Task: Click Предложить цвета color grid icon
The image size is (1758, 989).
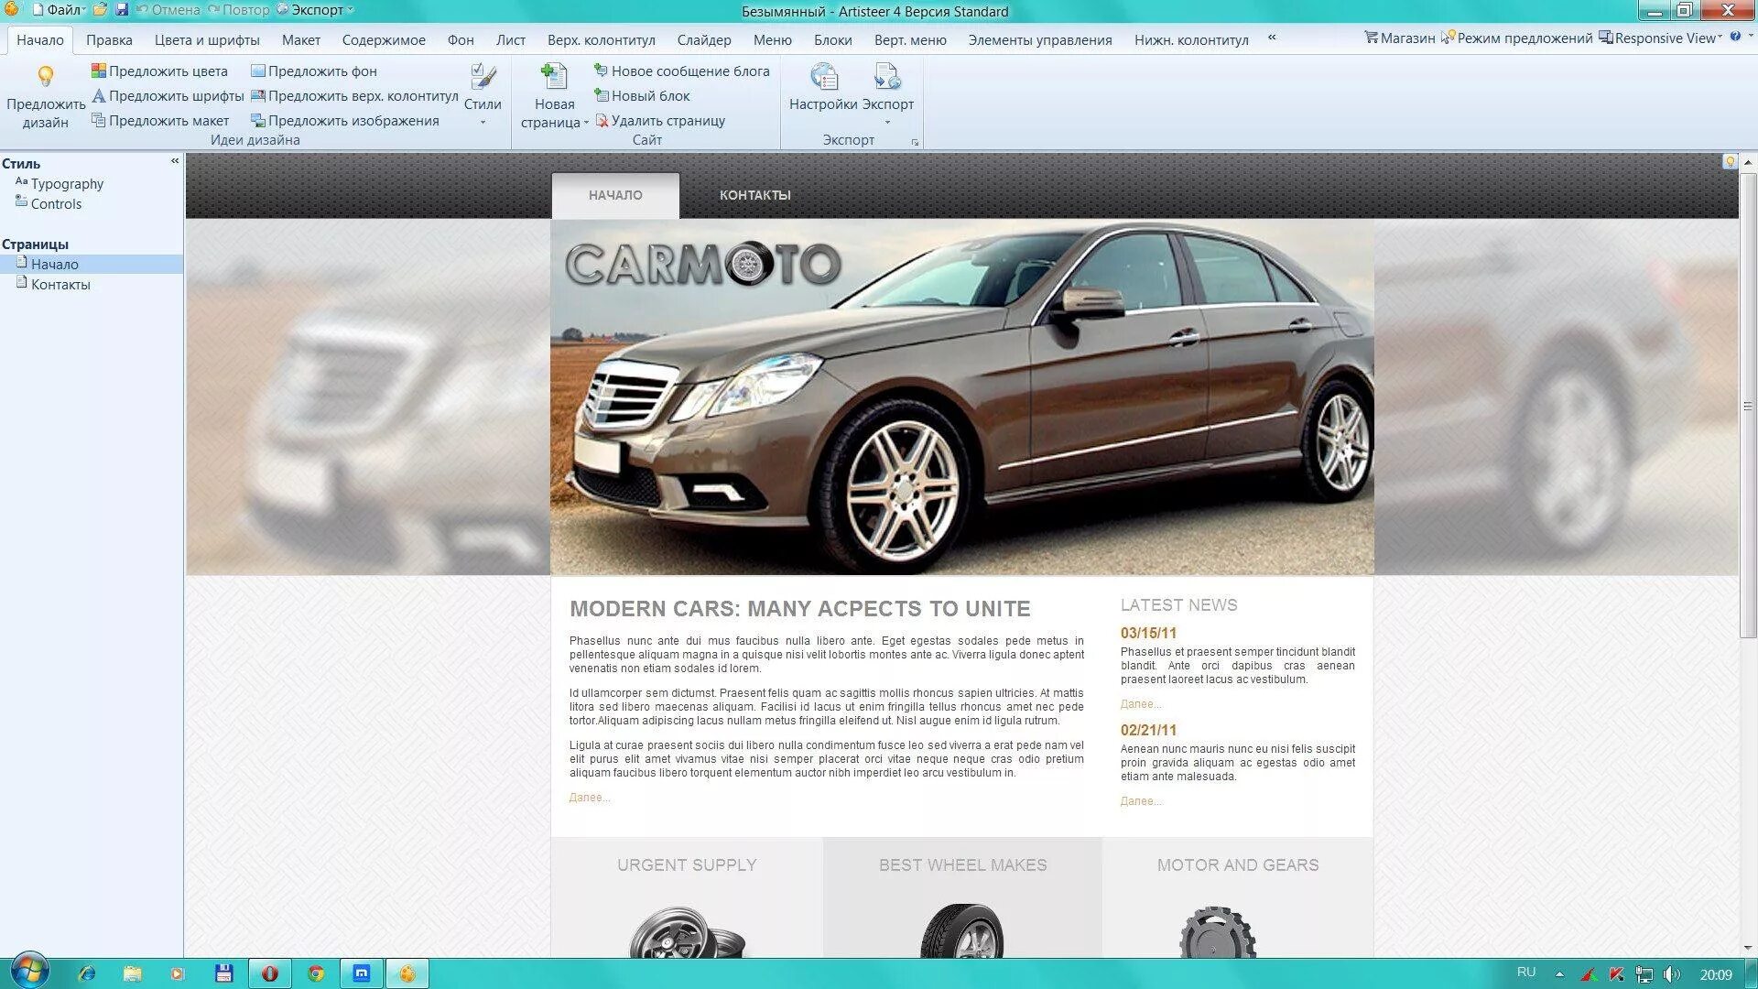Action: point(99,71)
